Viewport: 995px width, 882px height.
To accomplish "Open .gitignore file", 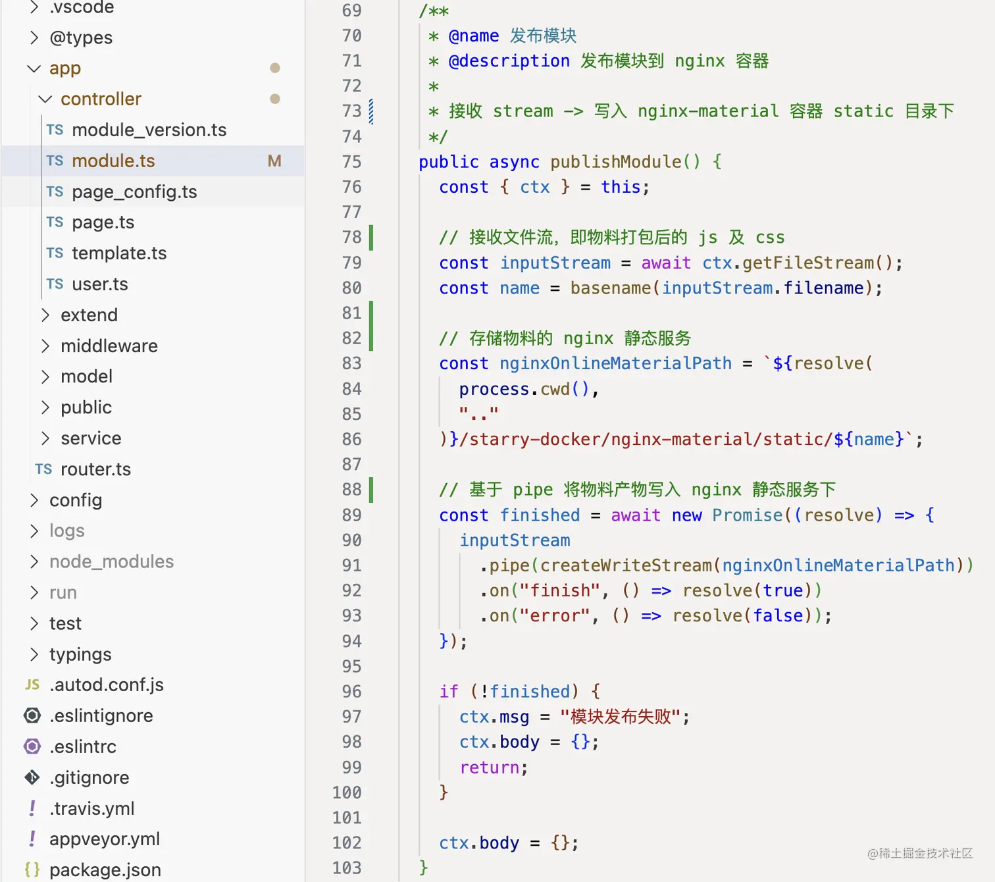I will click(x=89, y=777).
